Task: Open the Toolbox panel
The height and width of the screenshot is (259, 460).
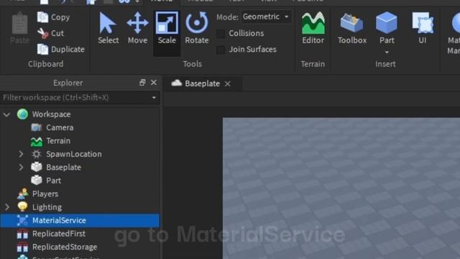Action: pos(351,29)
